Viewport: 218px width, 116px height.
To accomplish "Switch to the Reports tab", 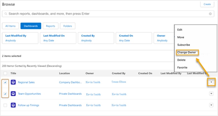I will pyautogui.click(x=50, y=26).
